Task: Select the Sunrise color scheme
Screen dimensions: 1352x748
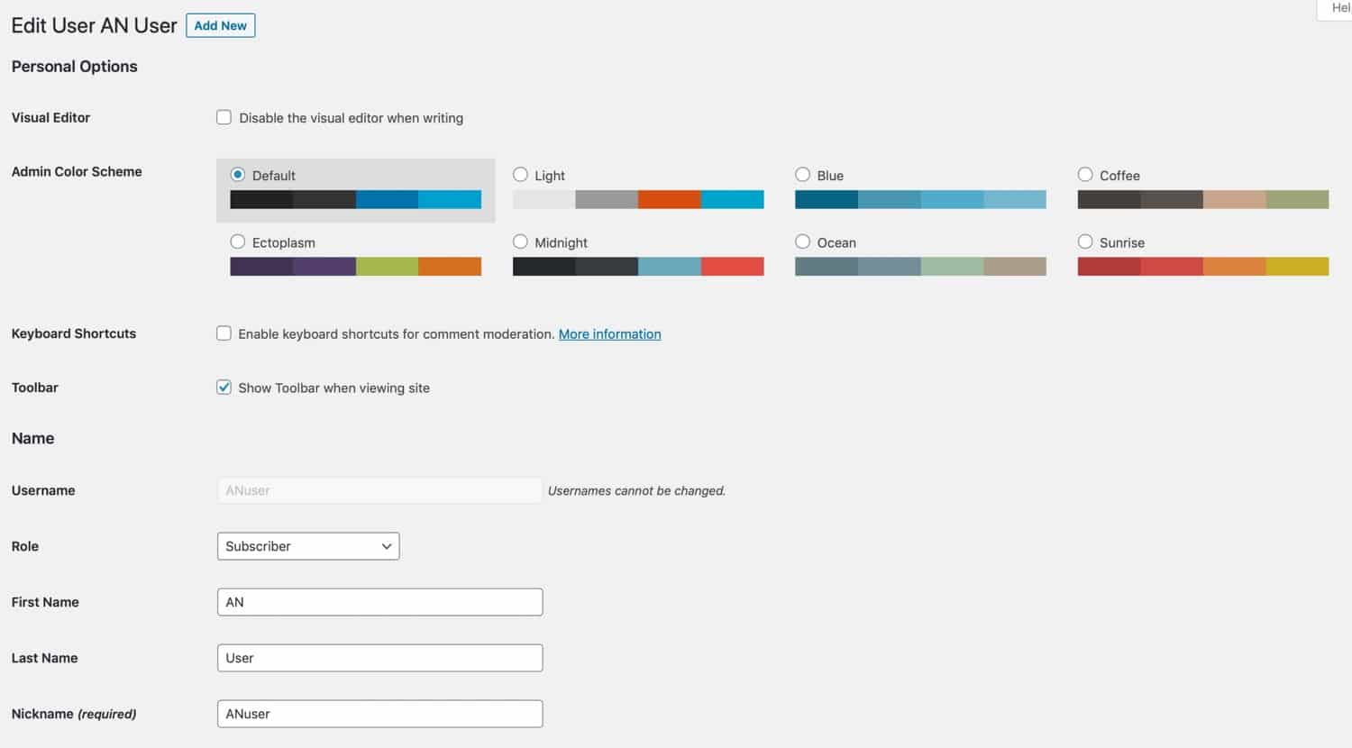Action: coord(1084,242)
